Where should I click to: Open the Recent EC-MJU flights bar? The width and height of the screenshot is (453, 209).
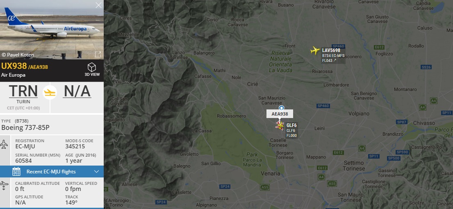pos(52,171)
